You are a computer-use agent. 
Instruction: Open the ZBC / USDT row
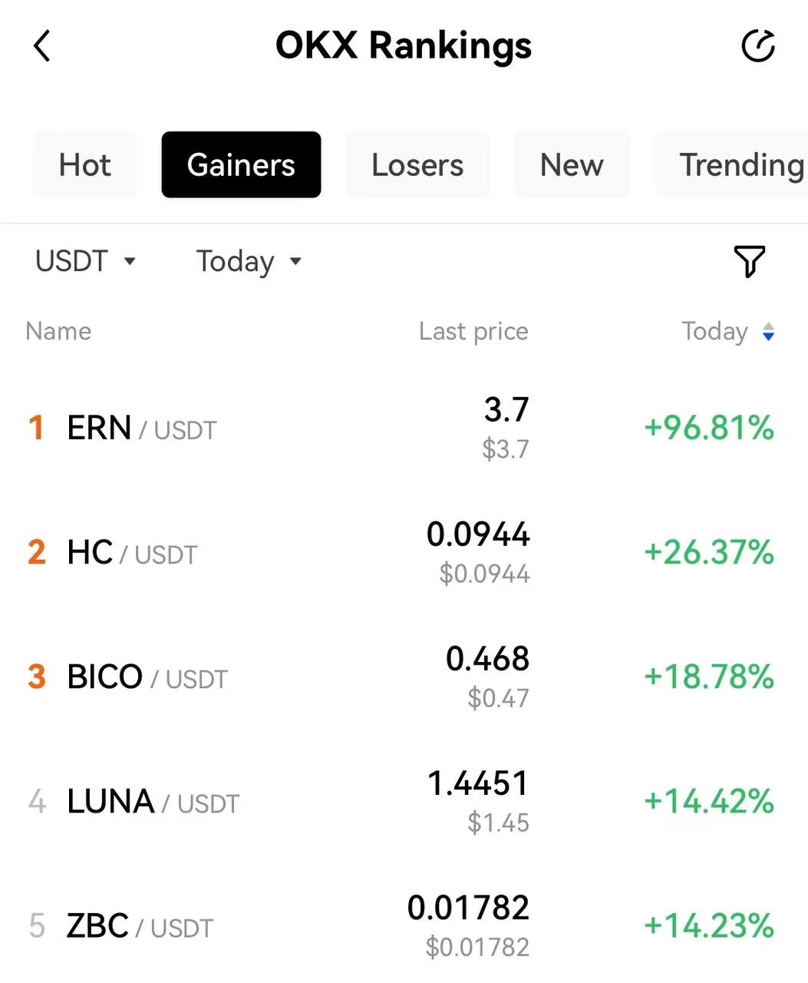point(404,926)
